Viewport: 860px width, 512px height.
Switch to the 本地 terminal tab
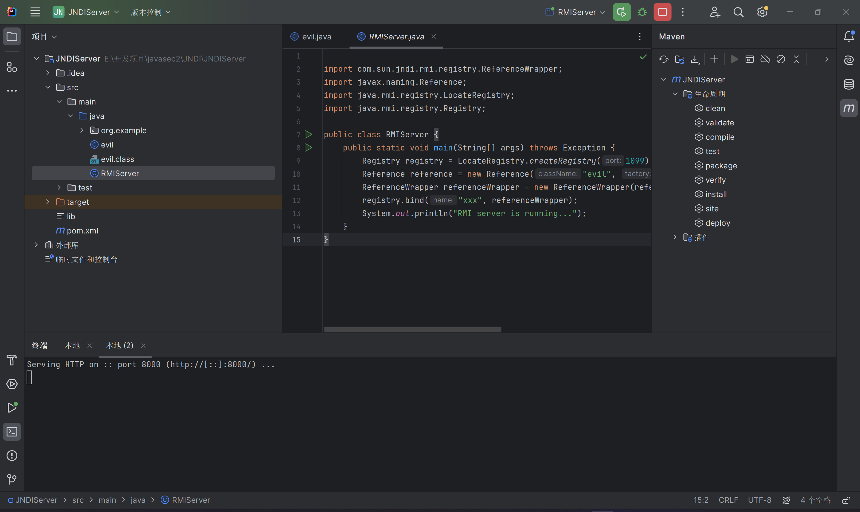coord(72,345)
